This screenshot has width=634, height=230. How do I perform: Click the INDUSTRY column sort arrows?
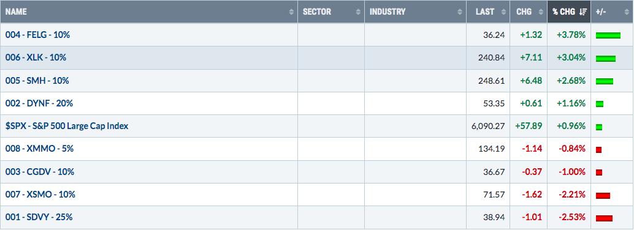click(460, 12)
